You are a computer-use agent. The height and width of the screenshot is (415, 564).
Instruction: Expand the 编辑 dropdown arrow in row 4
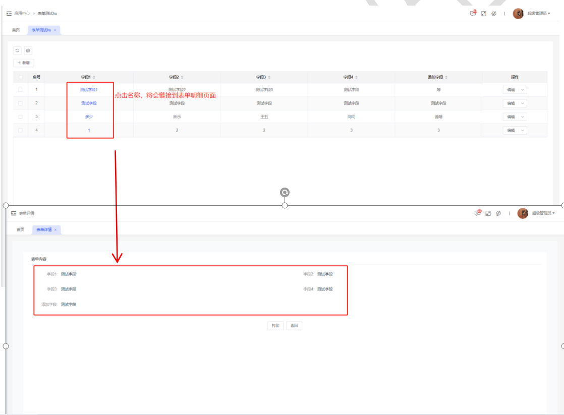point(523,130)
